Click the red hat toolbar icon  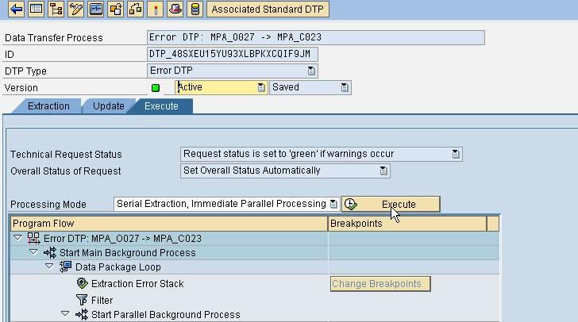click(175, 10)
